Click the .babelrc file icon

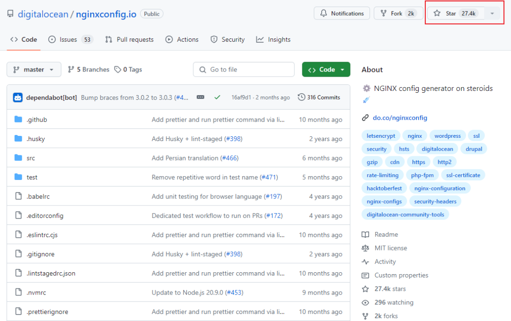pyautogui.click(x=18, y=196)
